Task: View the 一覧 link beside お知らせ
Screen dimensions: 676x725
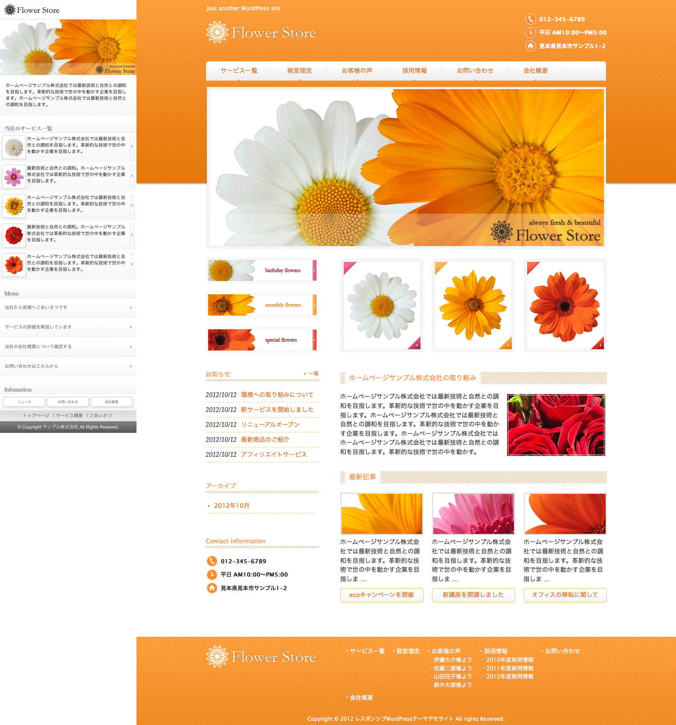Action: point(313,374)
